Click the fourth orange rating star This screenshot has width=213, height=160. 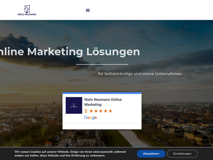click(105, 111)
